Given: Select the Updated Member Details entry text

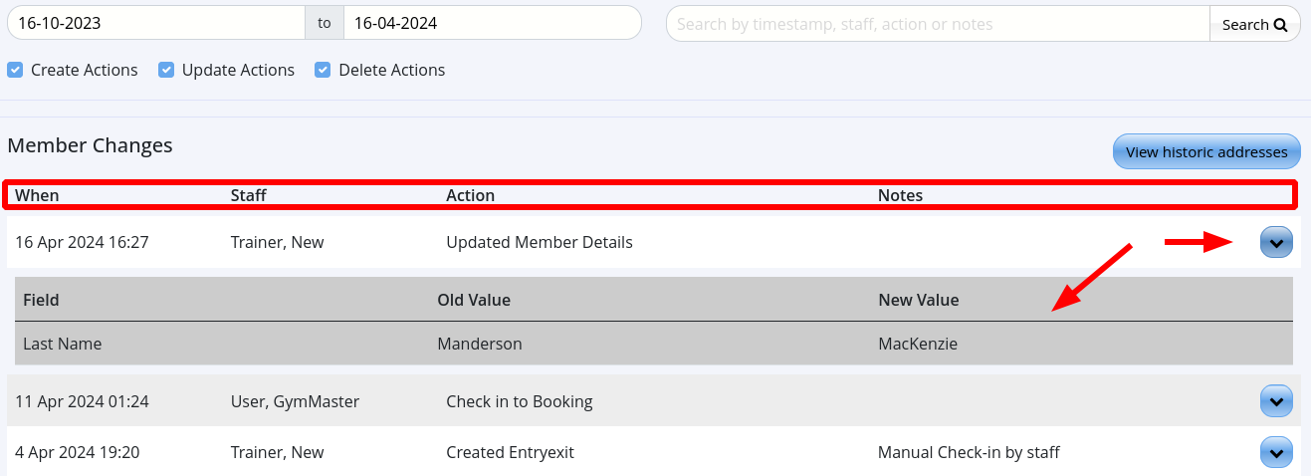Looking at the screenshot, I should 539,242.
